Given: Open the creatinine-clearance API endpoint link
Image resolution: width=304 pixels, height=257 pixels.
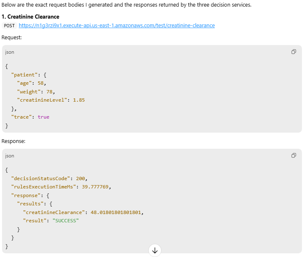Looking at the screenshot, I should tap(116, 26).
